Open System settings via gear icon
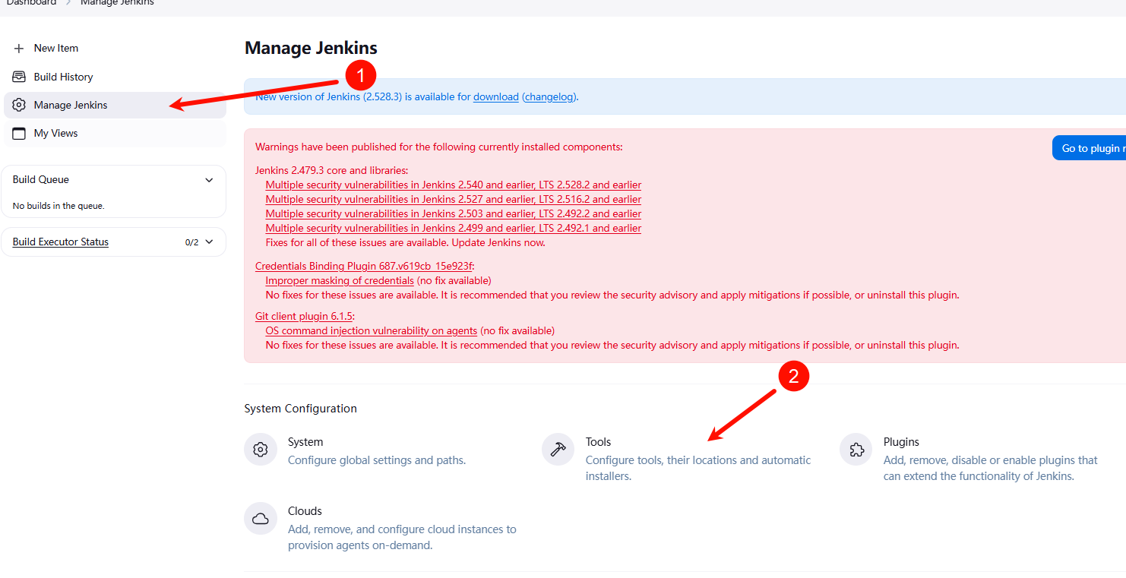The image size is (1126, 578). 260,450
